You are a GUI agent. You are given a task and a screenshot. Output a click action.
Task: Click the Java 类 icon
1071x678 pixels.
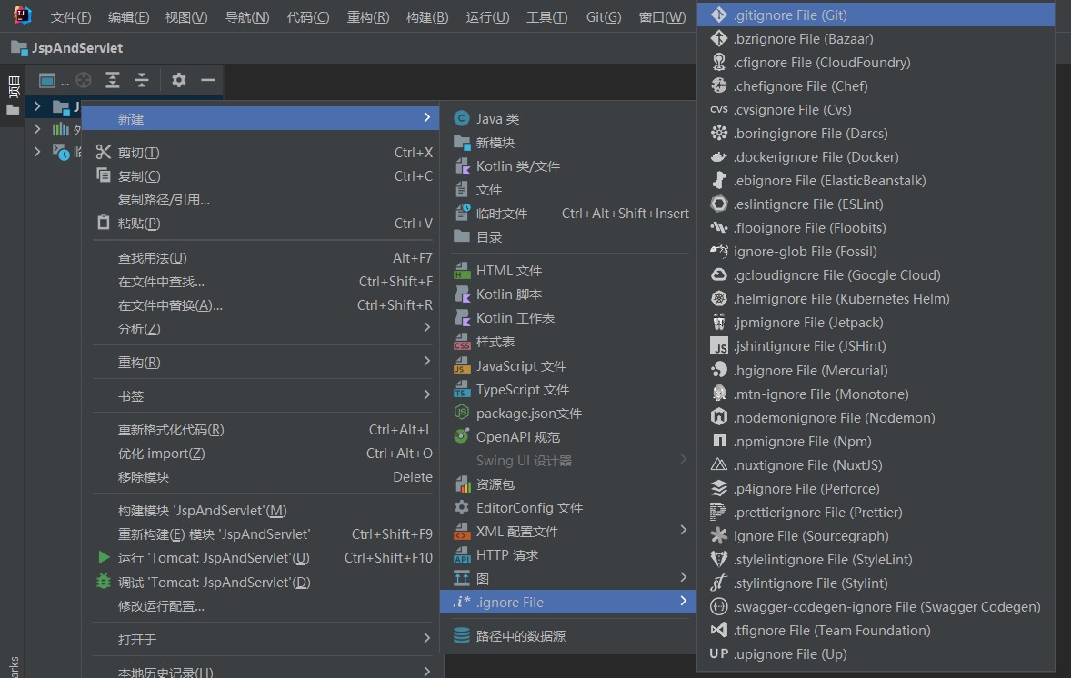[462, 119]
